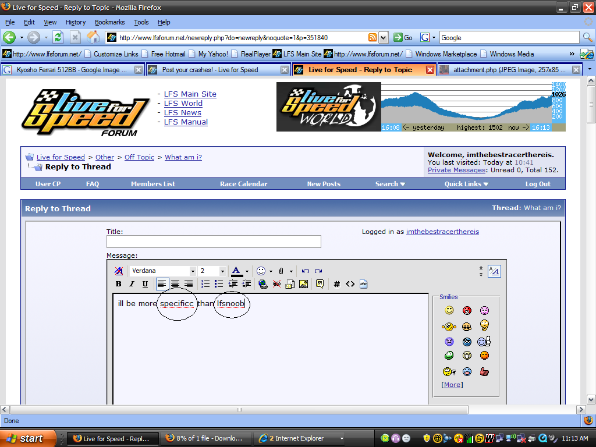Viewport: 596px width, 447px height.
Task: Switch editor mode with A/A icon
Action: (x=494, y=271)
